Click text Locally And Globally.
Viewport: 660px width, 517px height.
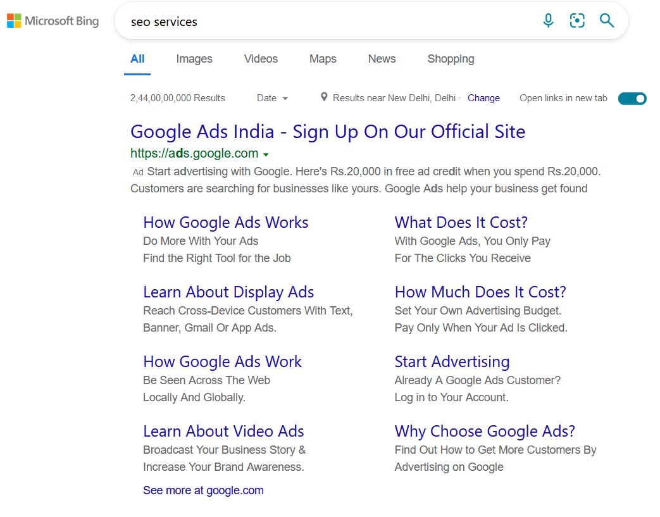[x=194, y=397]
